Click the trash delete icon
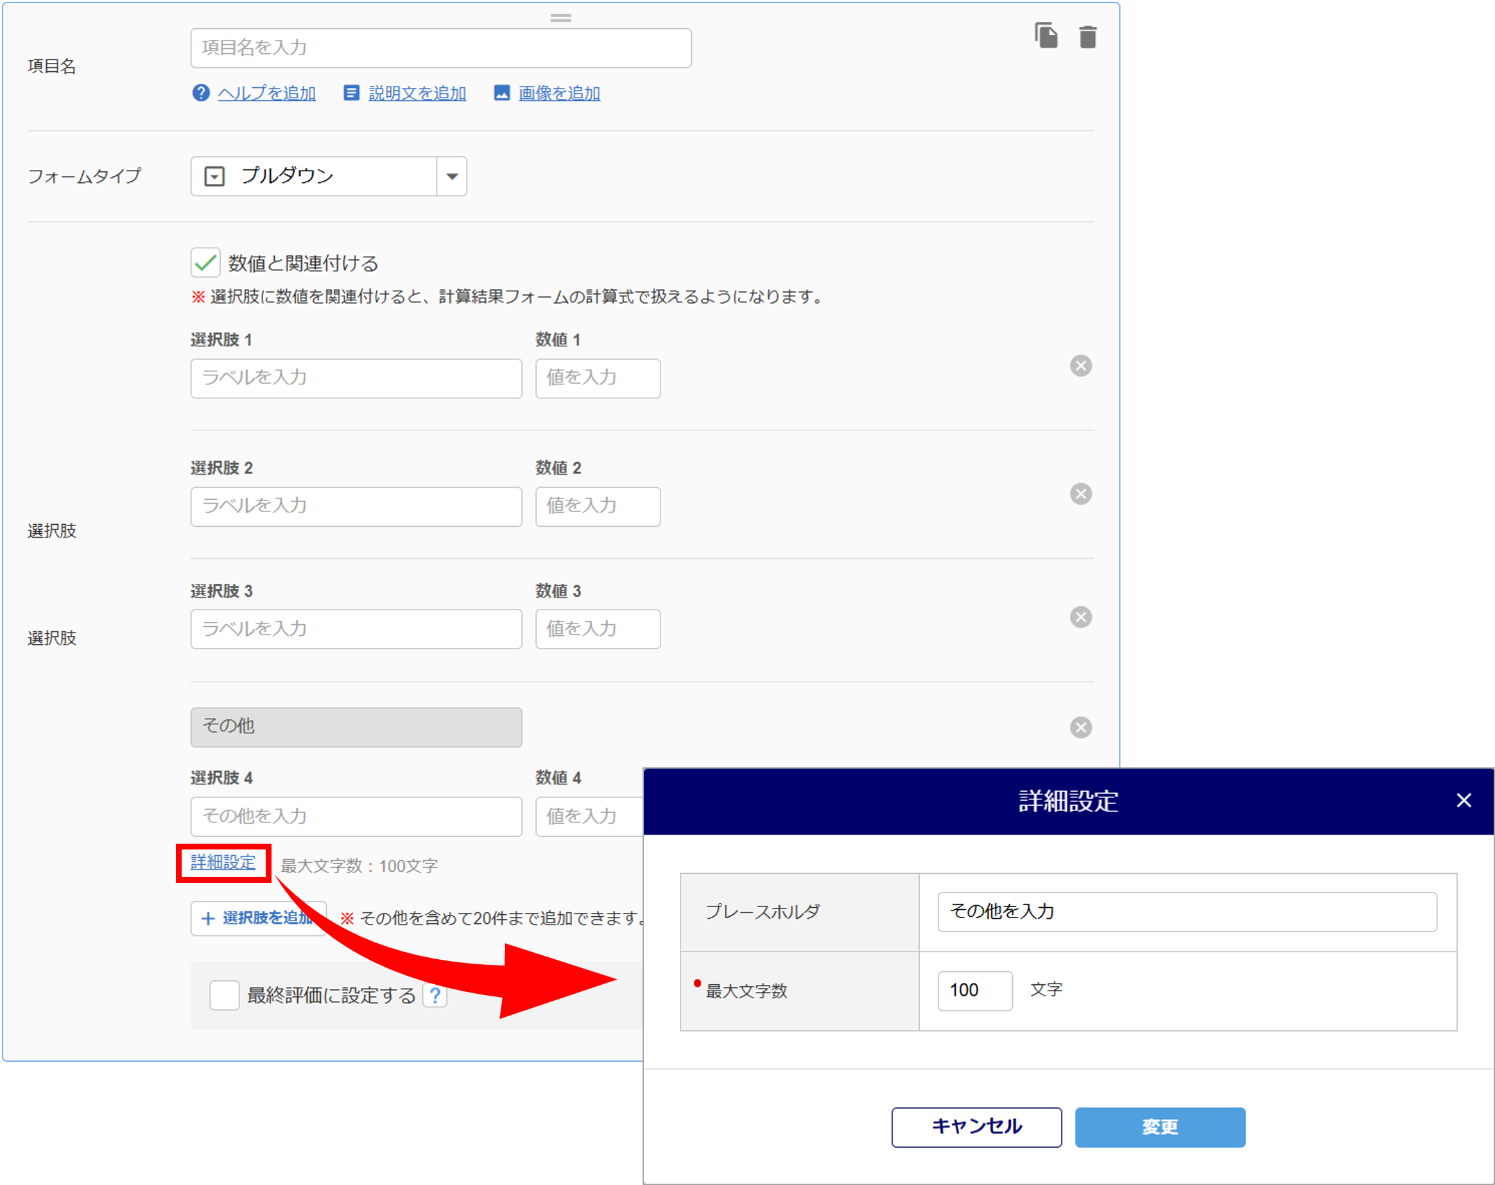The height and width of the screenshot is (1185, 1495). point(1087,37)
